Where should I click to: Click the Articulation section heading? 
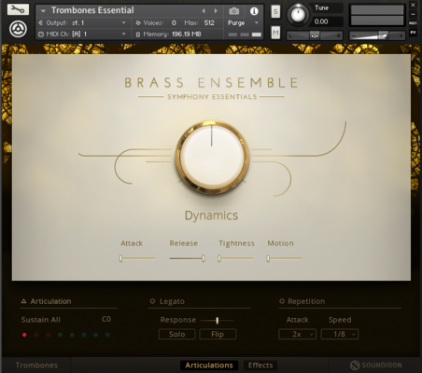[x=50, y=301]
